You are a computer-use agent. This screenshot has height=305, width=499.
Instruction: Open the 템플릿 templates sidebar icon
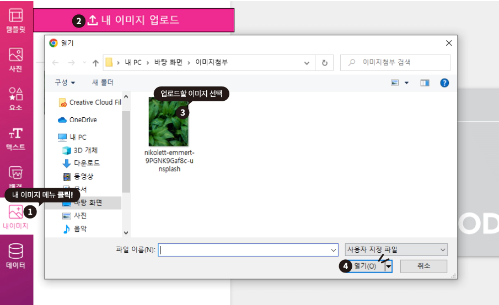tap(15, 21)
